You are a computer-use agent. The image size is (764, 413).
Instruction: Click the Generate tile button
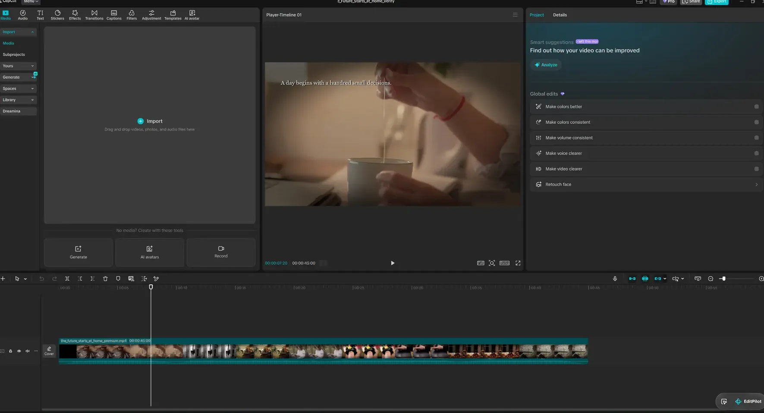click(79, 252)
